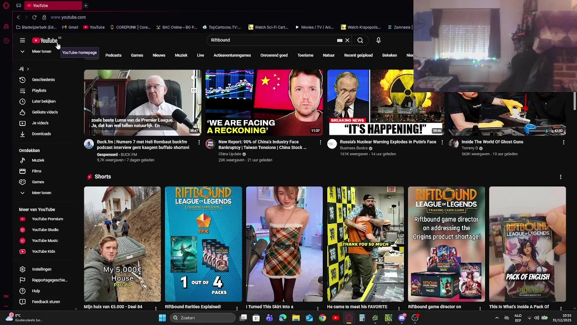This screenshot has width=577, height=325.
Task: Clear the Riftbound search text
Action: (348, 40)
